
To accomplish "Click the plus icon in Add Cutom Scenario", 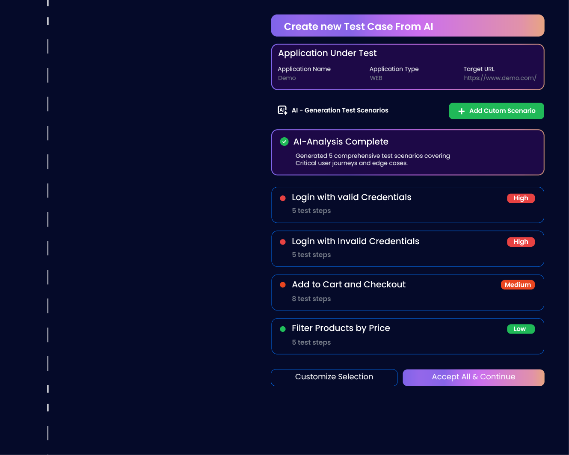I will tap(461, 111).
